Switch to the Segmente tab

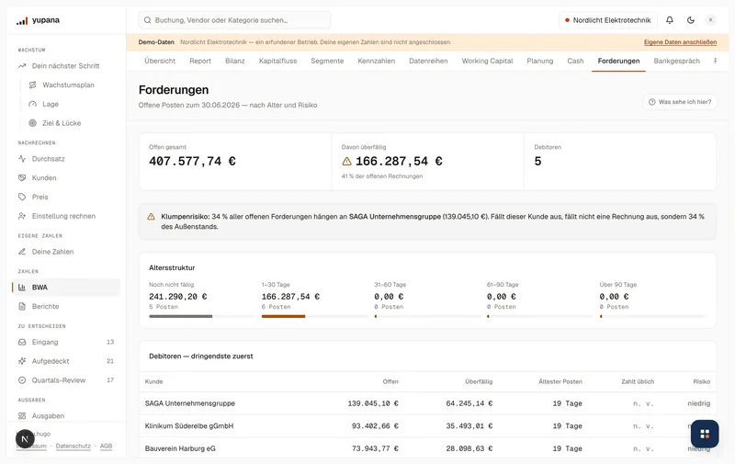(327, 61)
